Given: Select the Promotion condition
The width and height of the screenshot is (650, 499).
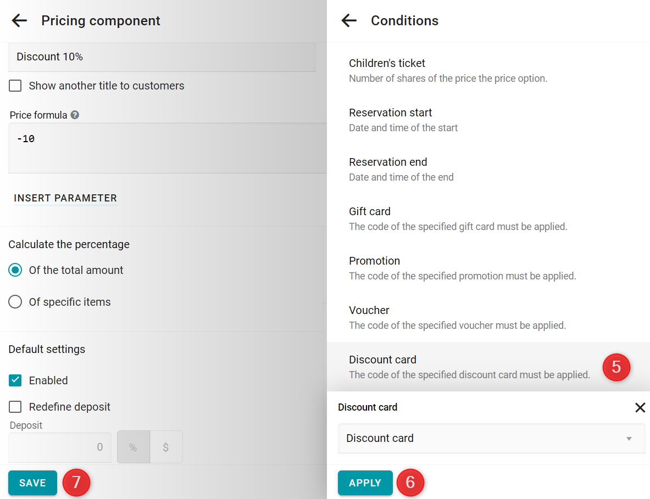Looking at the screenshot, I should pyautogui.click(x=488, y=268).
